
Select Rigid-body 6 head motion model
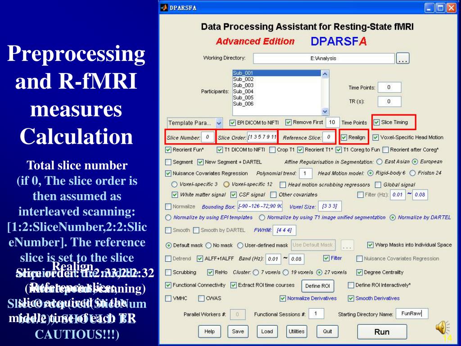[x=371, y=173]
